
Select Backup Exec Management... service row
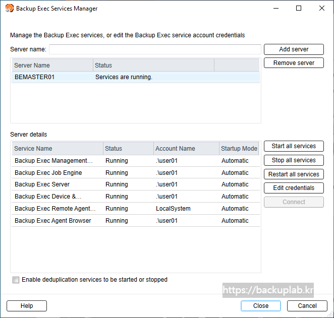[136, 161]
